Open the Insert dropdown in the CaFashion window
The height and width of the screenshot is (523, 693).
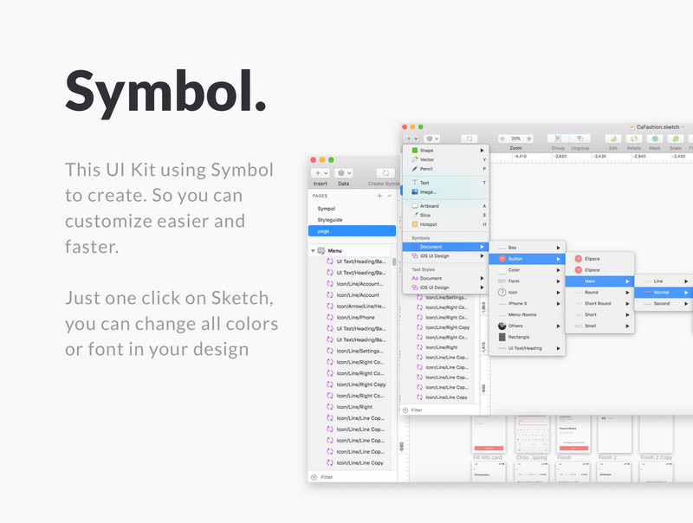pyautogui.click(x=411, y=139)
